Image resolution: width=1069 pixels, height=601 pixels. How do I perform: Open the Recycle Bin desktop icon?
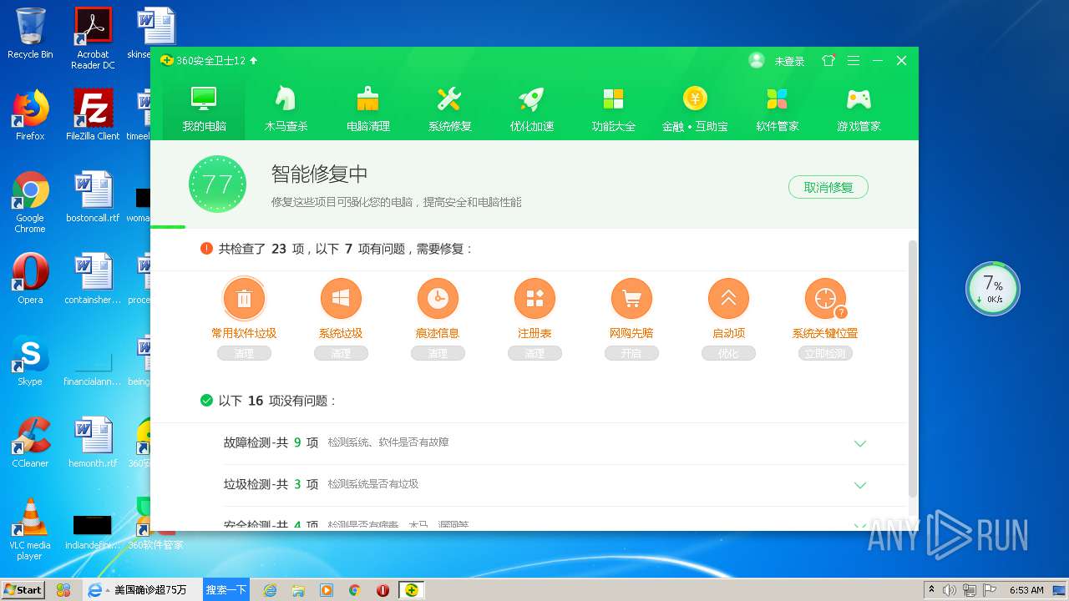point(30,33)
